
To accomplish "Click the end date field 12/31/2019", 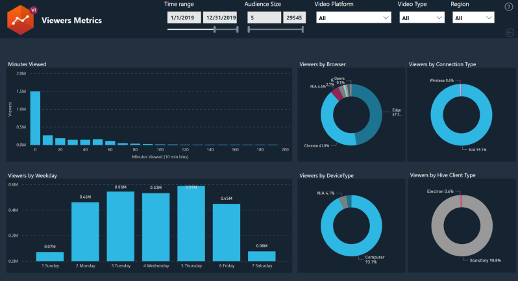I will pyautogui.click(x=221, y=18).
